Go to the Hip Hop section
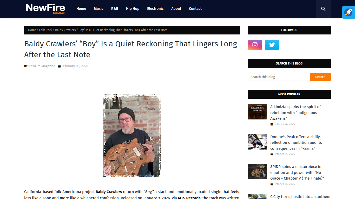This screenshot has width=355, height=199. [x=133, y=9]
